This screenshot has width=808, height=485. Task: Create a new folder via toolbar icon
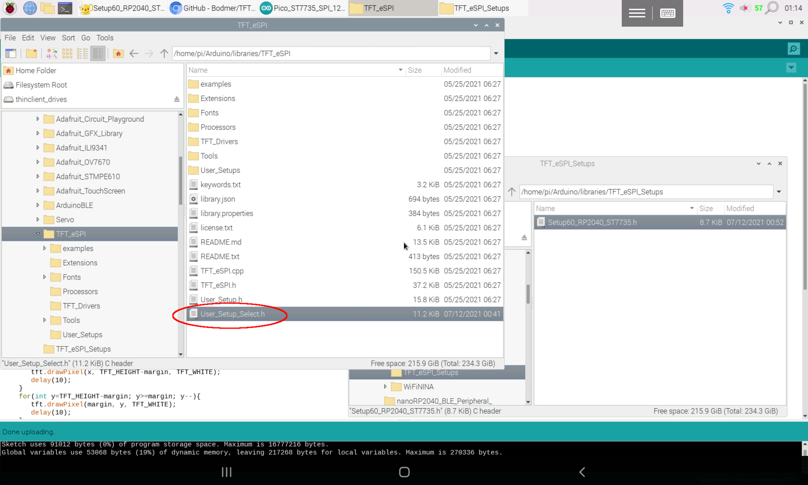[30, 53]
